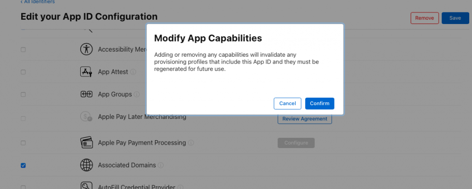Cancel the Modify App Capabilities dialog
Screen dimensions: 472x189
287,103
